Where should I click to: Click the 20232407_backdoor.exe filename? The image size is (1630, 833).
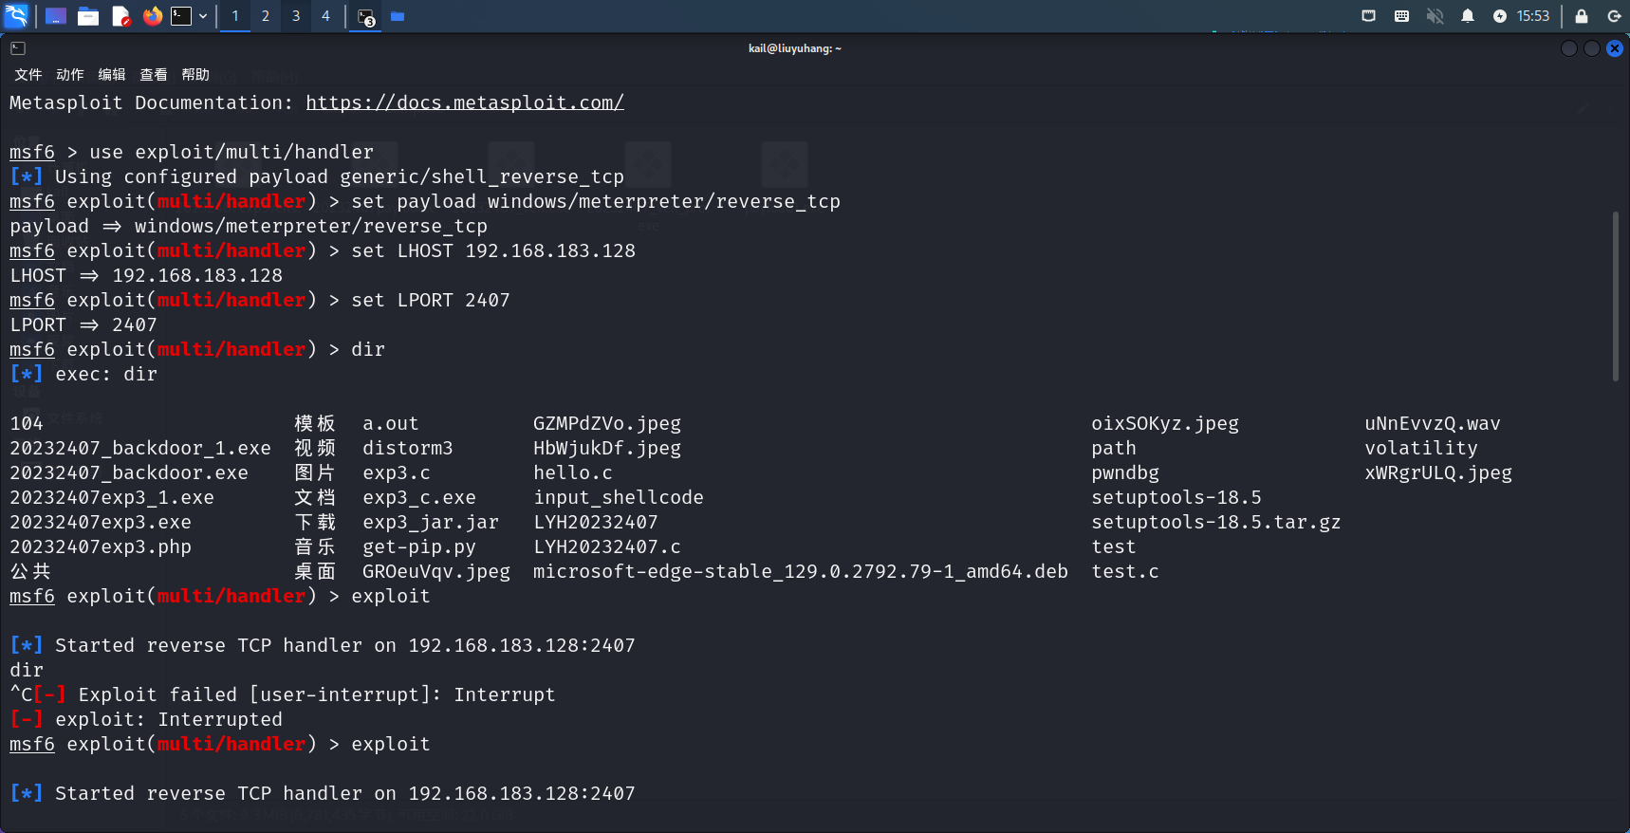point(129,472)
